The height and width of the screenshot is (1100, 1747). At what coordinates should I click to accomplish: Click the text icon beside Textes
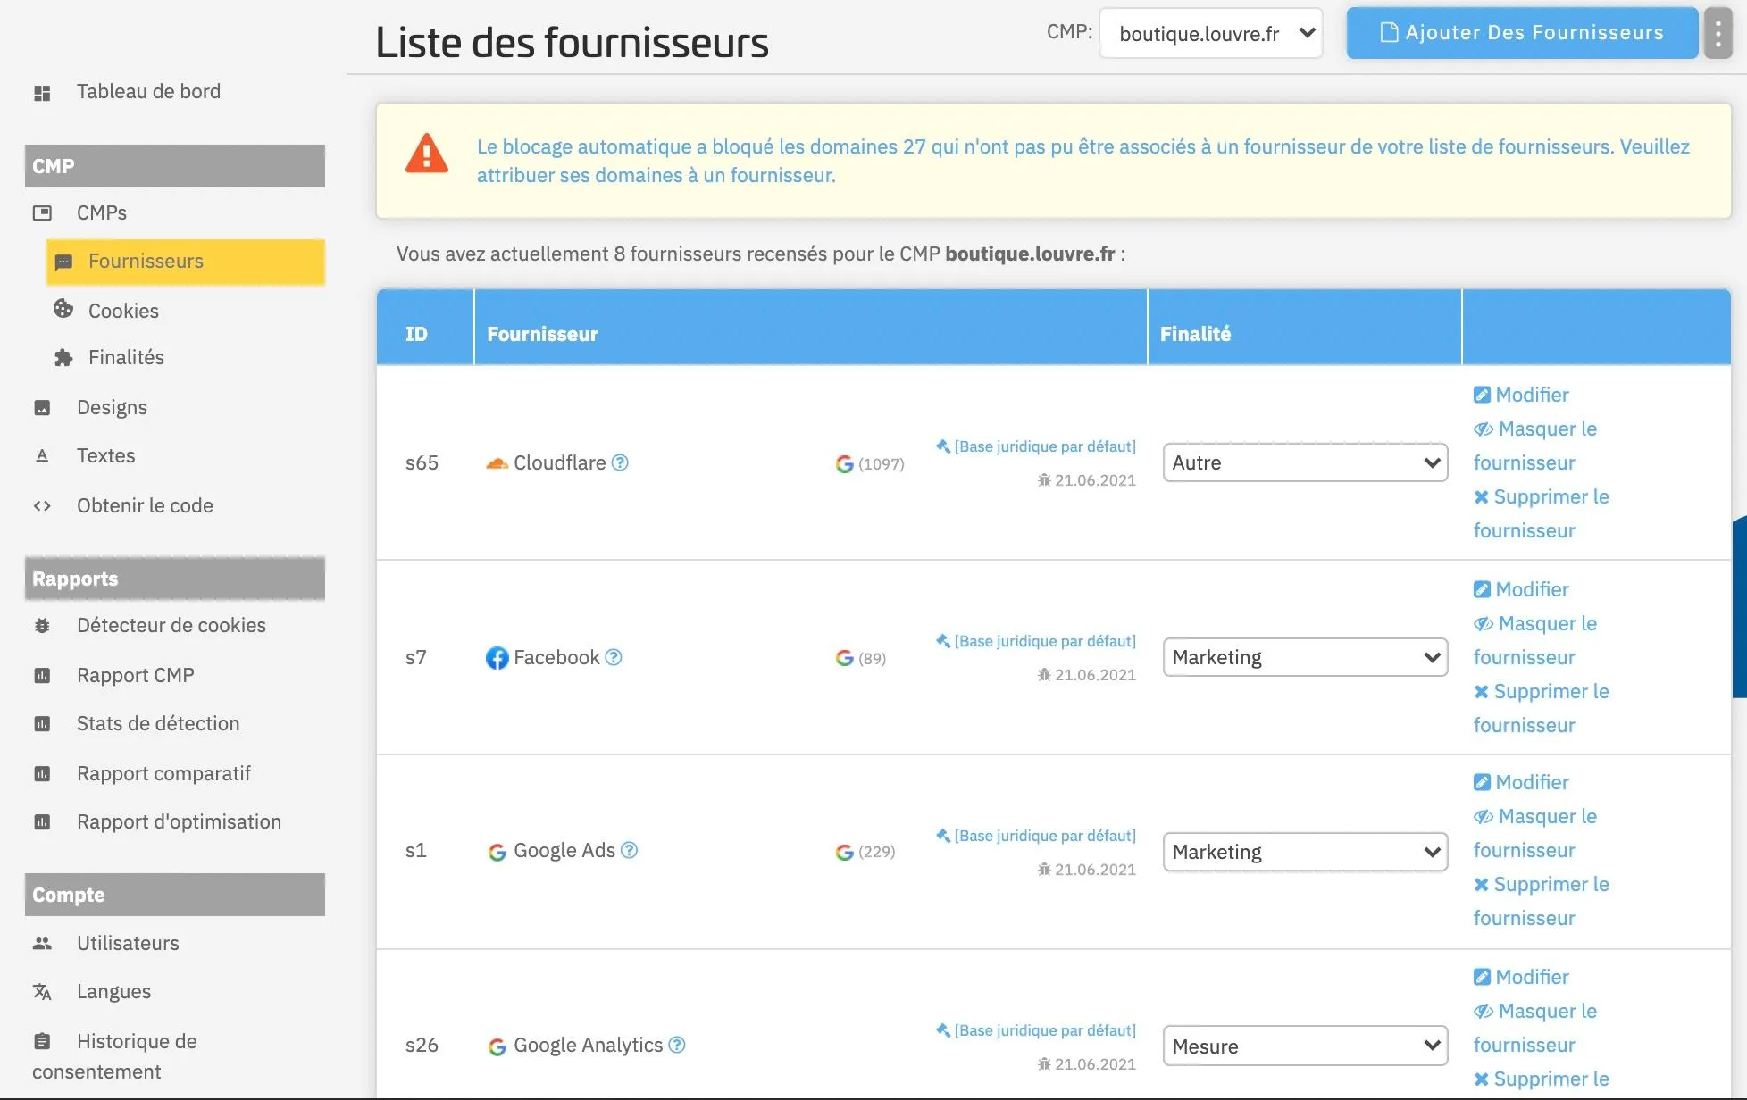click(x=42, y=456)
